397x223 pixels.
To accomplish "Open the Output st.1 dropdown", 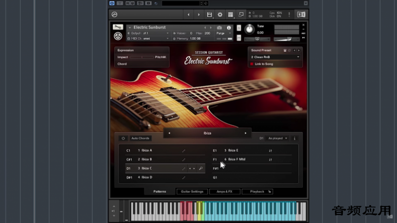I will coord(148,33).
